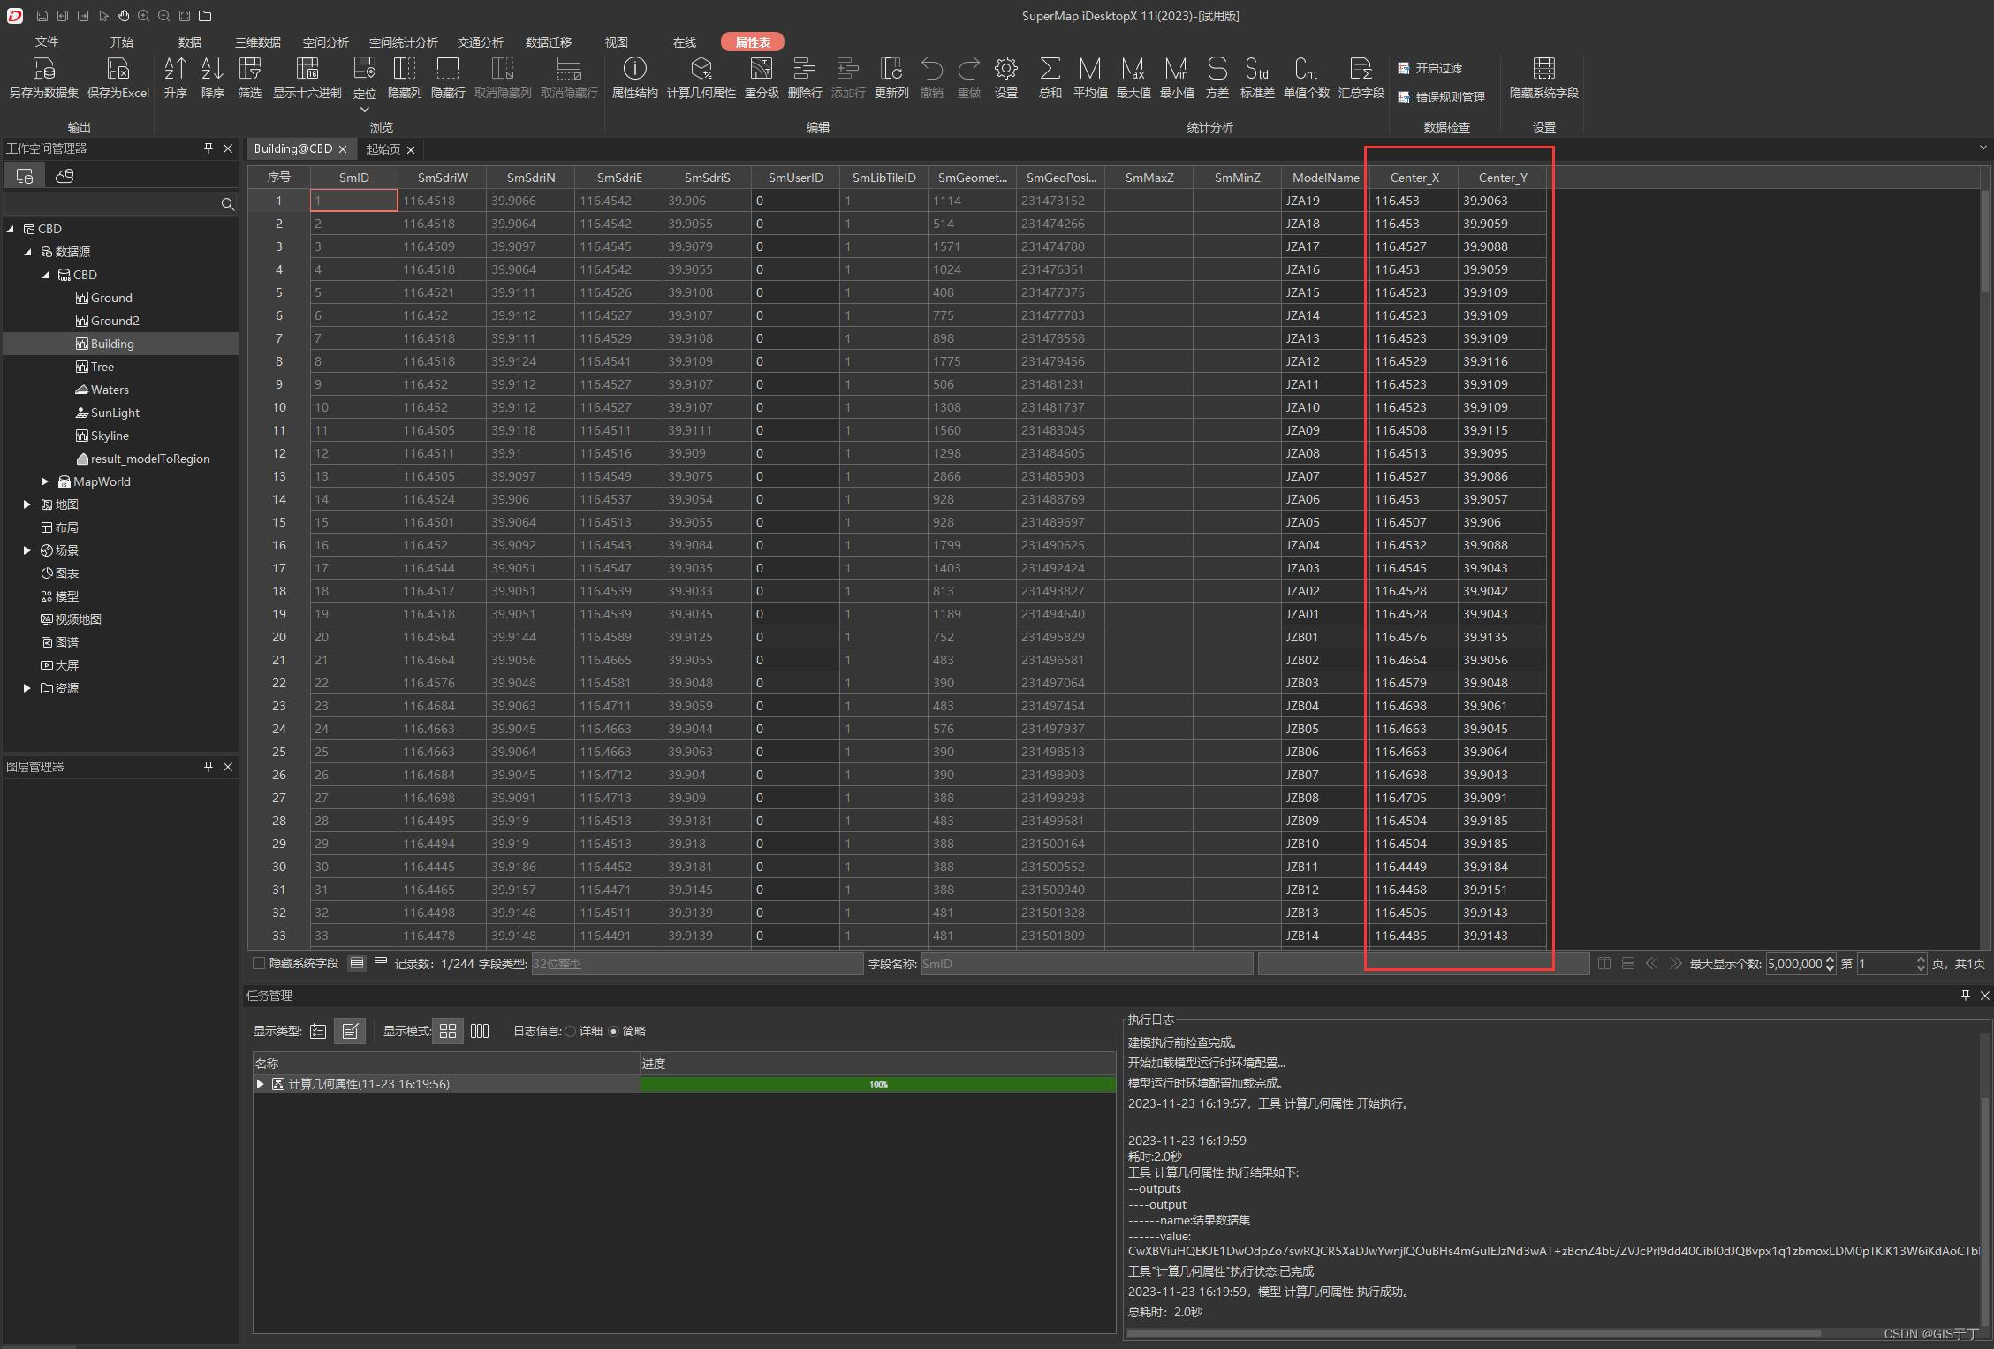
Task: Toggle 隐藏系统字段 checkbox in status bar
Action: click(x=259, y=963)
